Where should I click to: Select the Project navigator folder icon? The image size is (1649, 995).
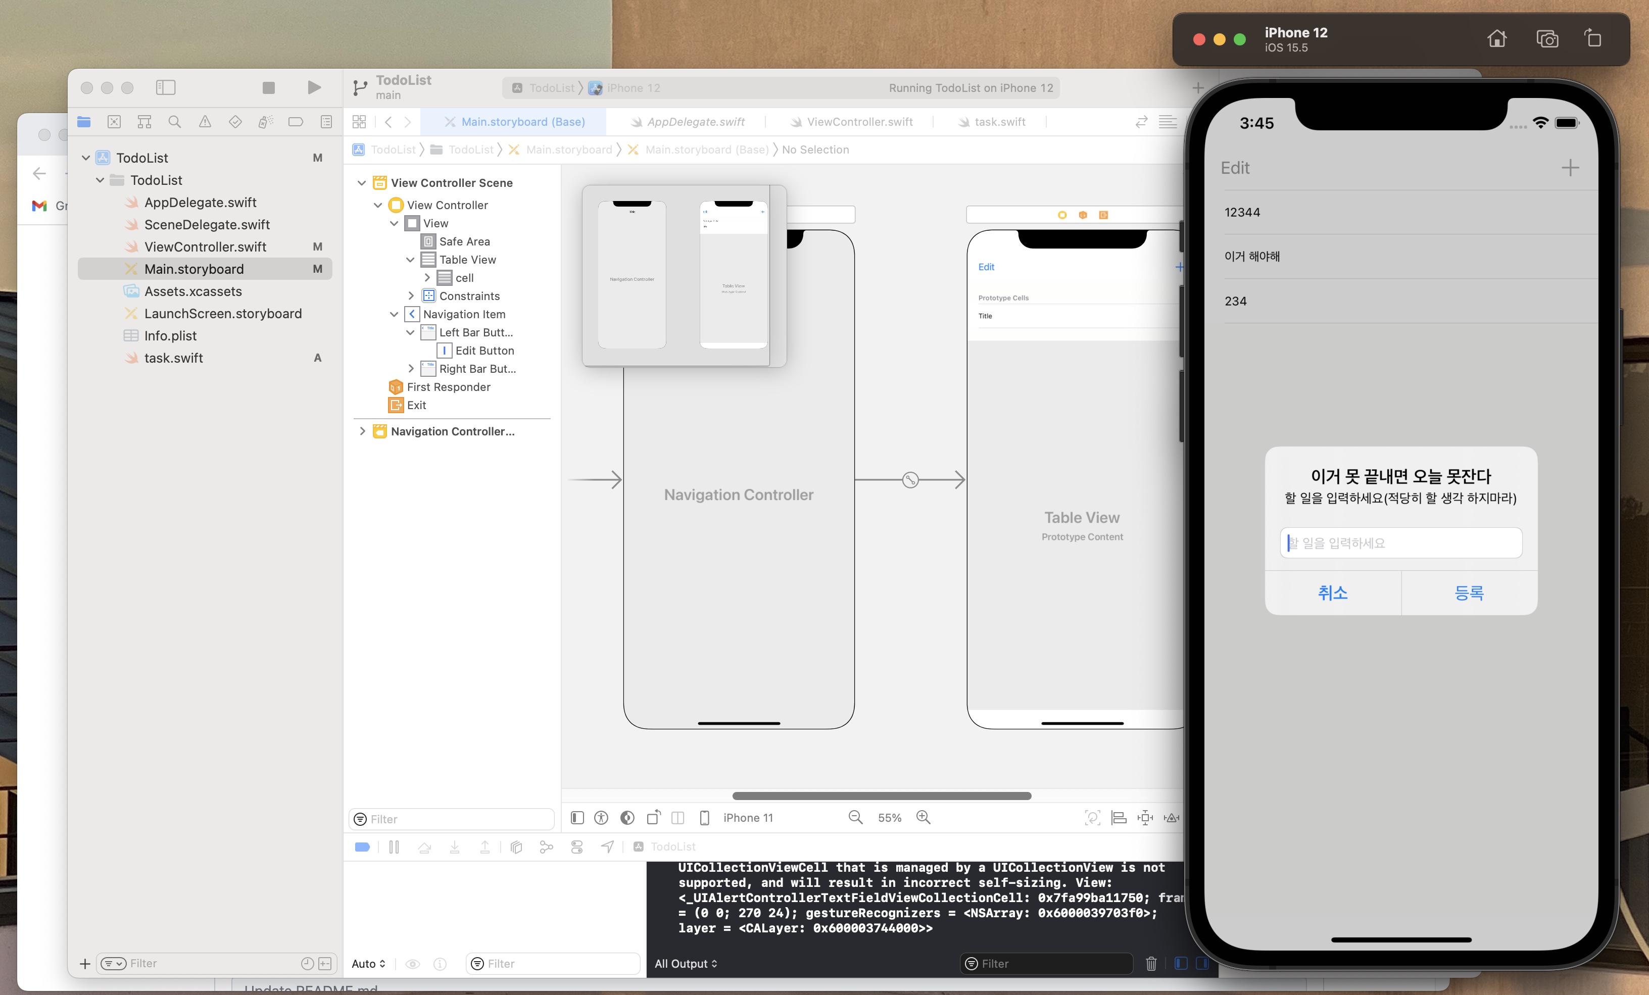84,122
